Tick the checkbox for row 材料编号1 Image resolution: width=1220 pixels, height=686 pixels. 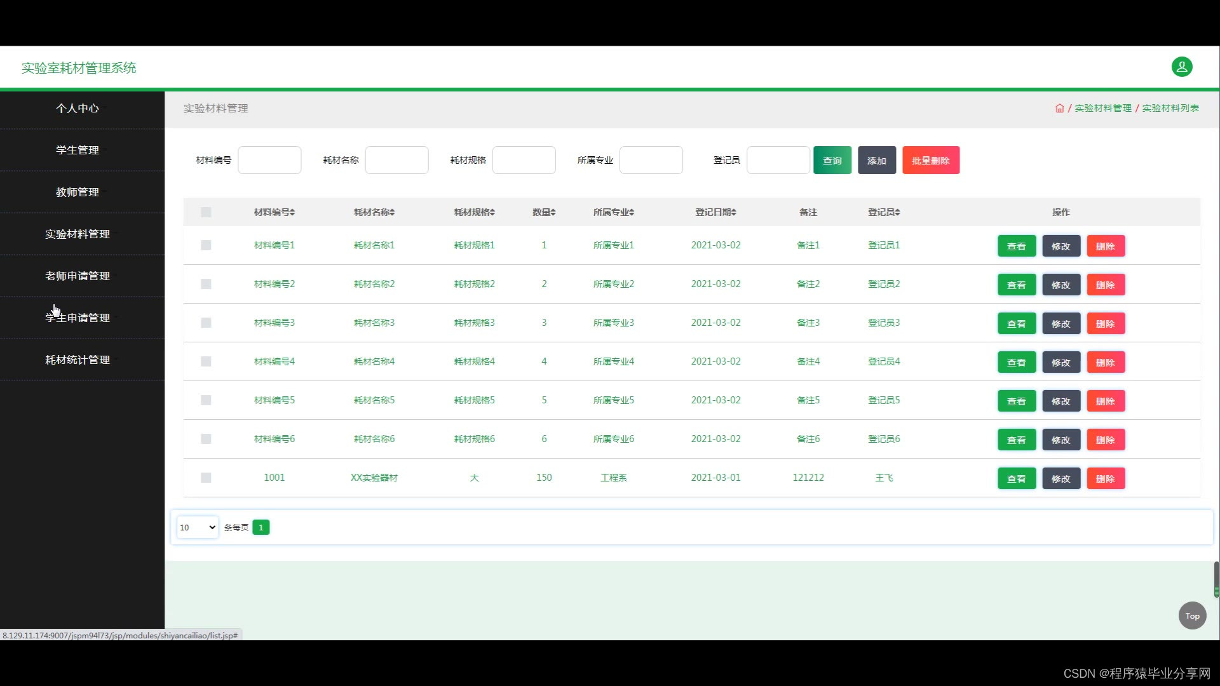(206, 245)
